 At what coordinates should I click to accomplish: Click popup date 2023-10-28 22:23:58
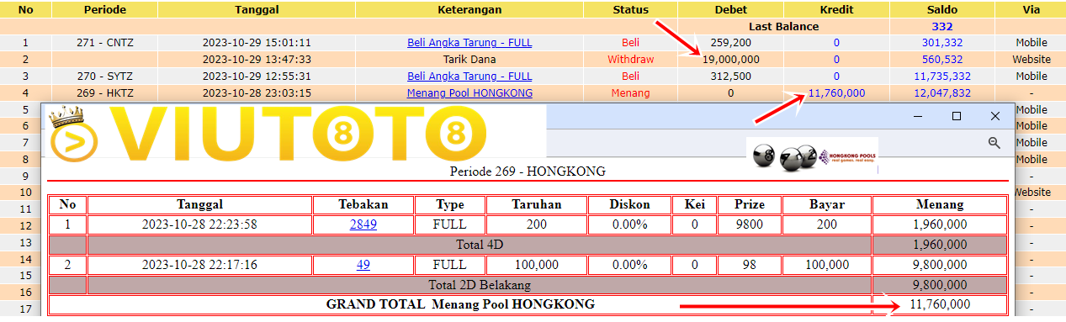(200, 224)
